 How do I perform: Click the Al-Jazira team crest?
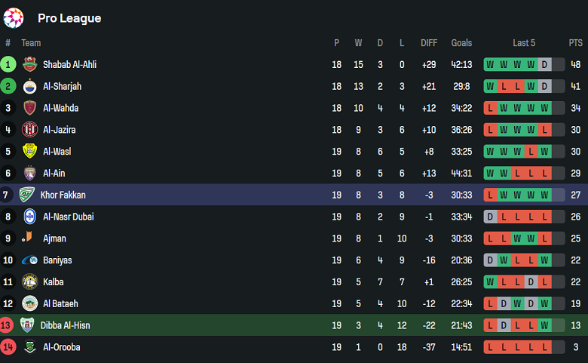29,130
